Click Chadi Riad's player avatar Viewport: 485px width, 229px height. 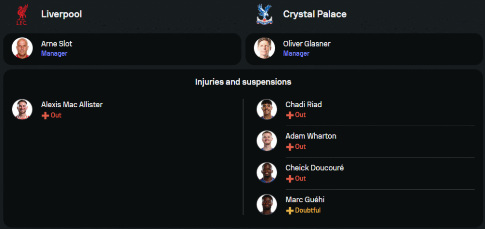coord(266,109)
